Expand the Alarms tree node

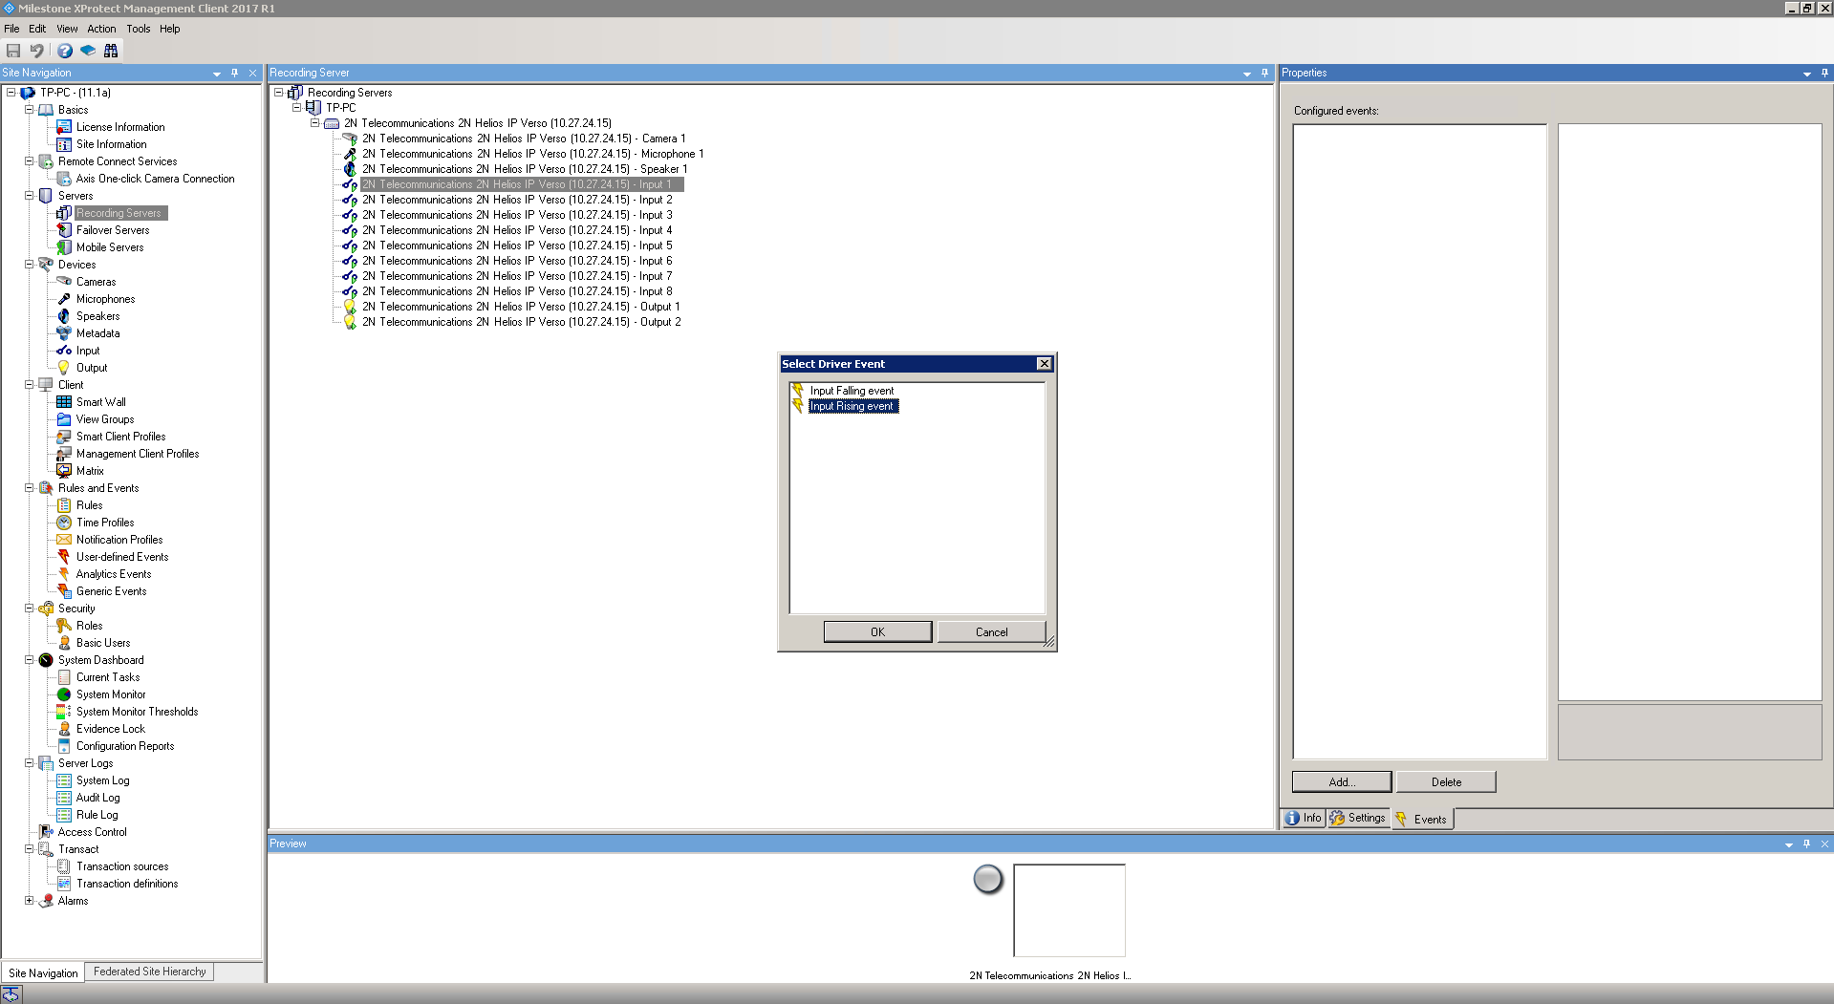[x=30, y=901]
